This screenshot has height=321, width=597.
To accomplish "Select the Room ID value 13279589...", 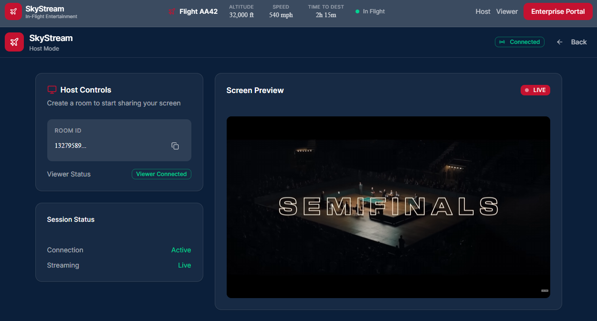I will point(71,146).
